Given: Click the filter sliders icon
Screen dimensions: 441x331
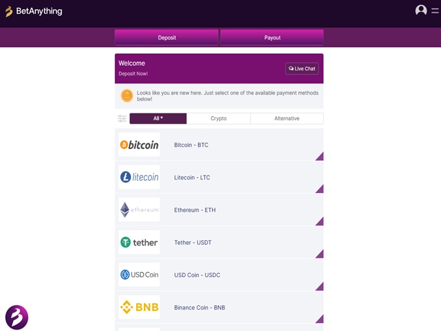Looking at the screenshot, I should (x=122, y=119).
